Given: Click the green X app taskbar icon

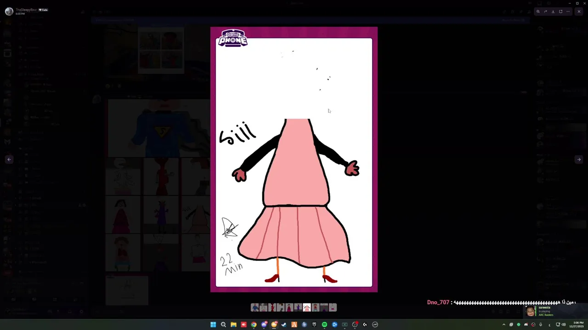Looking at the screenshot, I should (345, 324).
